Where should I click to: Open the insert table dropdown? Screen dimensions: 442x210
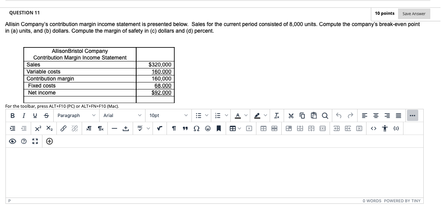[235, 129]
